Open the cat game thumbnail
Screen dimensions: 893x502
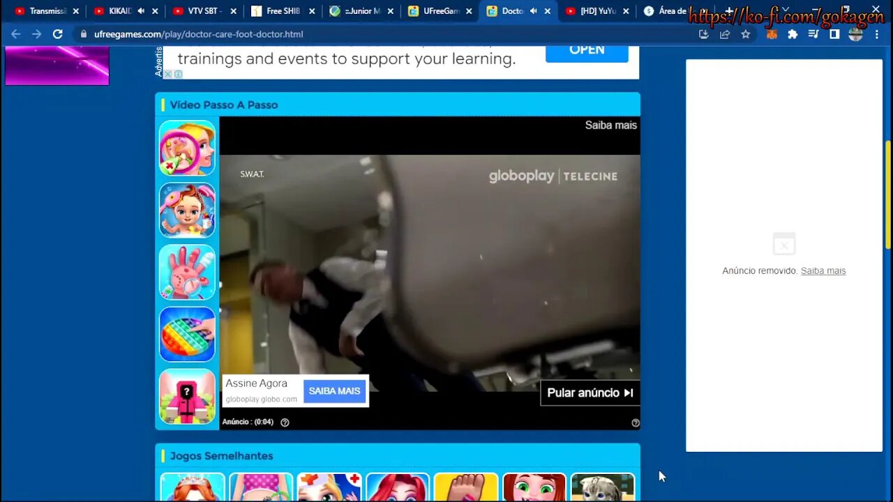[603, 487]
